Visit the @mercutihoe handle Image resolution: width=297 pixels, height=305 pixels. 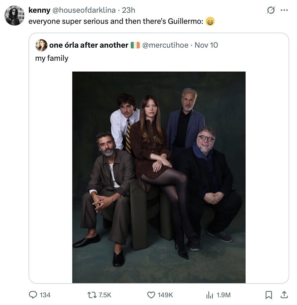[165, 45]
